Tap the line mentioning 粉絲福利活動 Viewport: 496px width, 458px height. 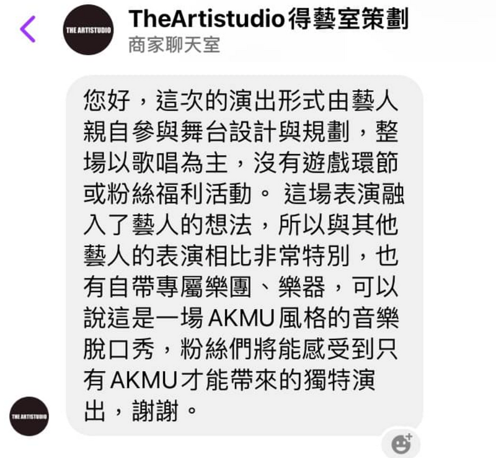(244, 194)
